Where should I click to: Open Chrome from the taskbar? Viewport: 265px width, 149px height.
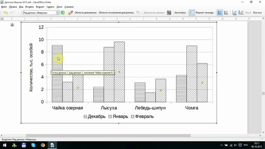click(43, 145)
